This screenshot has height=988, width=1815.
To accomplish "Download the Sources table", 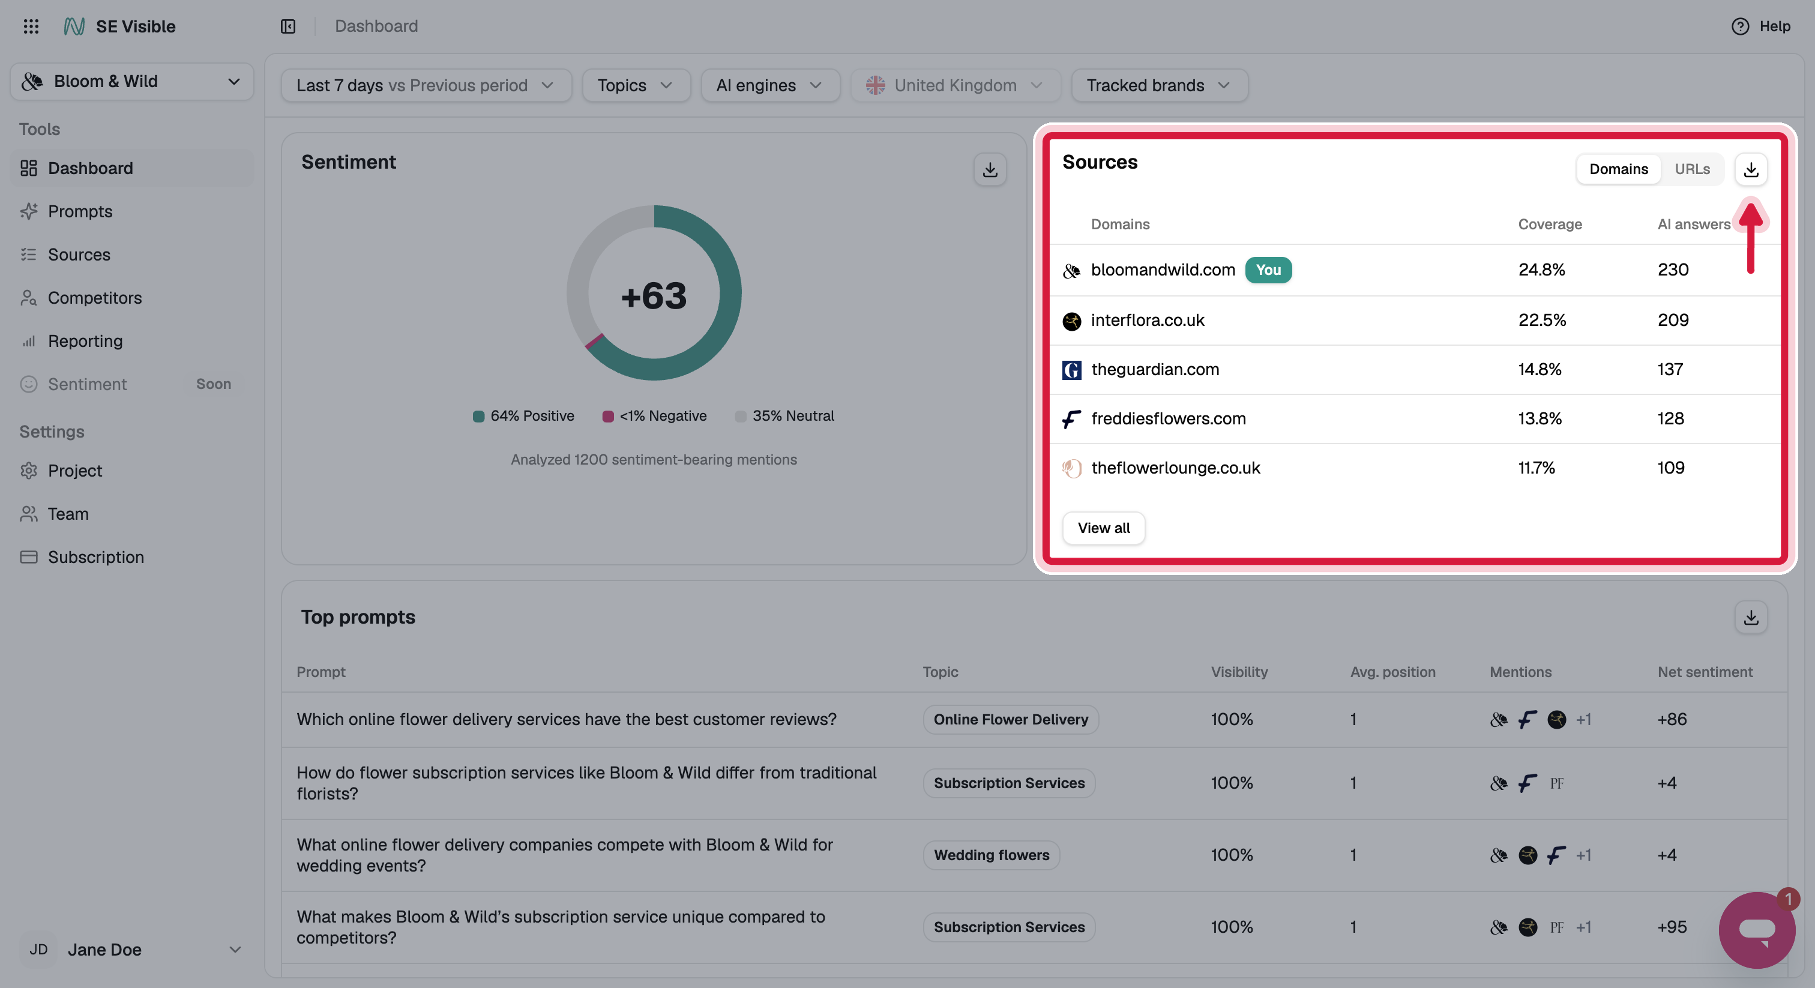I will click(x=1751, y=169).
